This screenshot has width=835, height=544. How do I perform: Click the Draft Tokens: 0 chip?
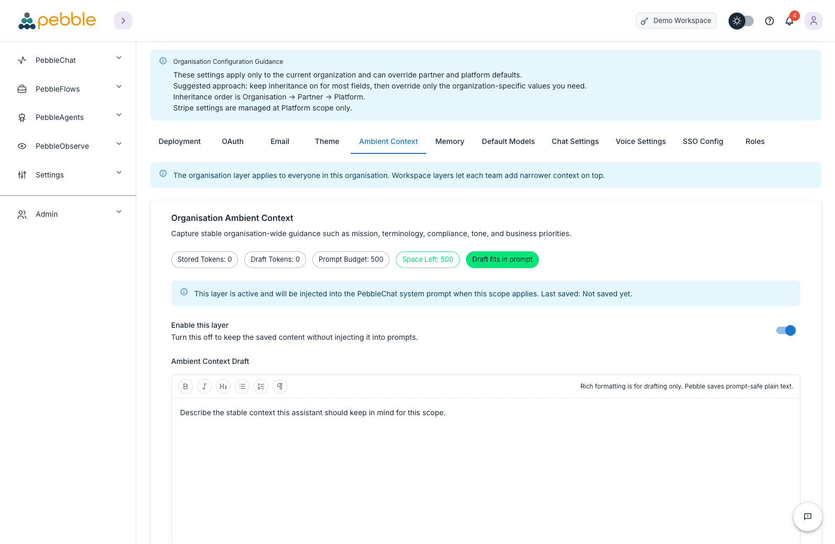(x=275, y=260)
